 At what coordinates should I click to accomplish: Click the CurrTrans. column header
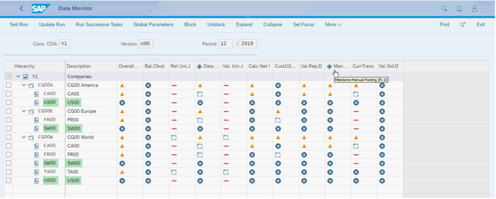(364, 66)
